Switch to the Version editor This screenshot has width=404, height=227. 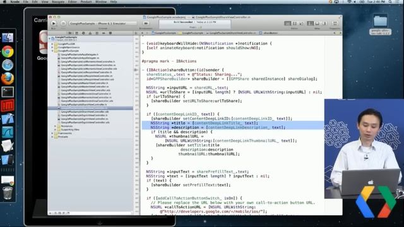[x=302, y=23]
